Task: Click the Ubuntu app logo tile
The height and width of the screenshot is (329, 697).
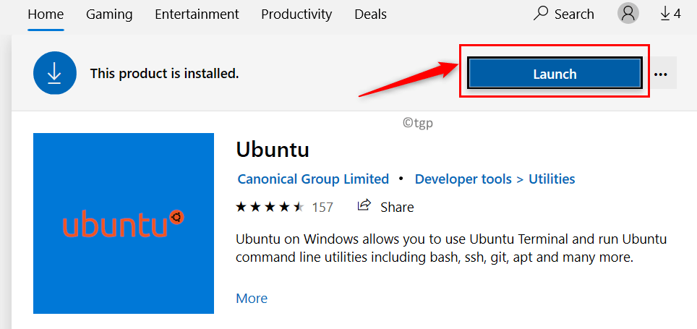Action: click(x=124, y=223)
